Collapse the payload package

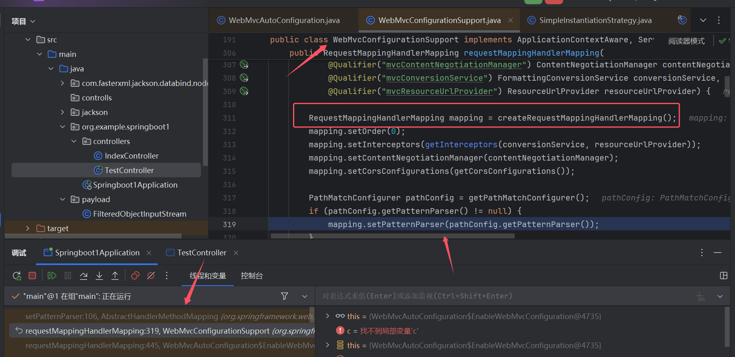(x=62, y=199)
